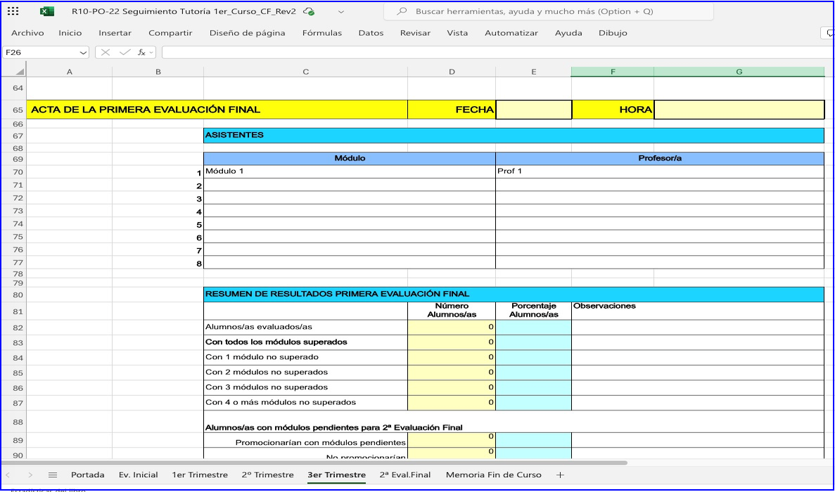Click the Excel app icon in title bar
The height and width of the screenshot is (492, 835).
[46, 11]
